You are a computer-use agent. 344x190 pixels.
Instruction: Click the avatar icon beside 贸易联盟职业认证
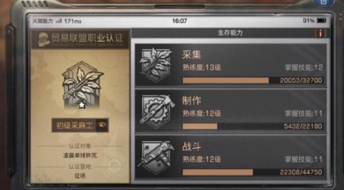(43, 39)
